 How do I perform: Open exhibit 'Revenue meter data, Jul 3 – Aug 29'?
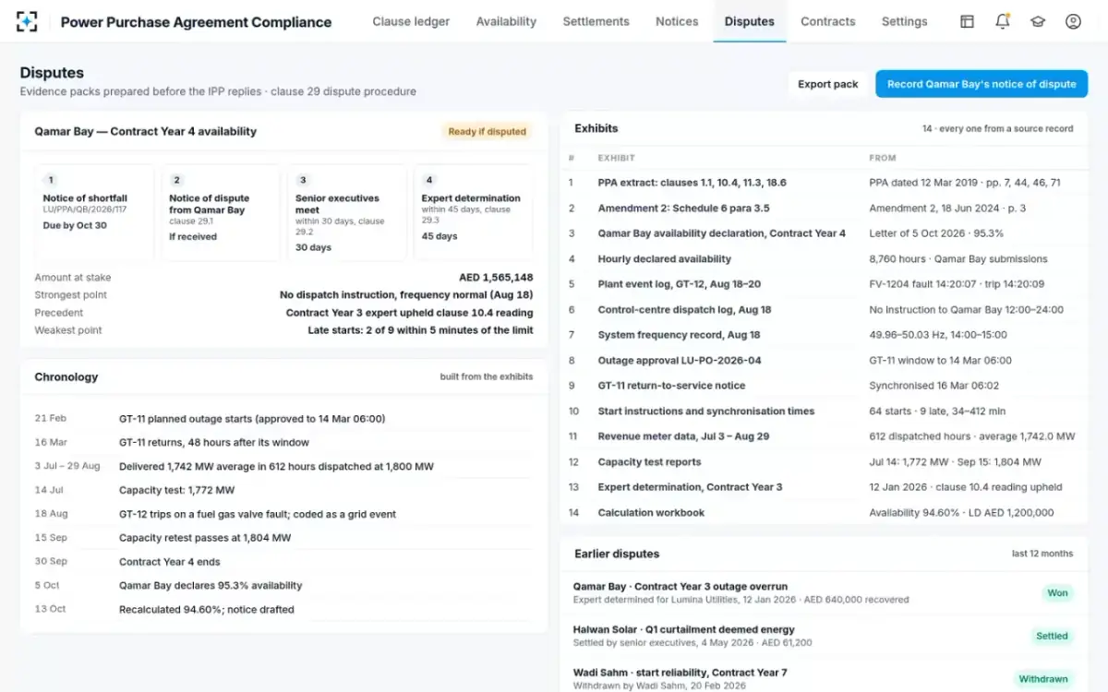683,436
